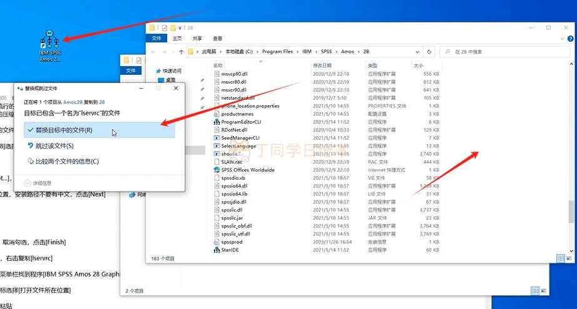Click Local Disk (C:) in address path
577x309 pixels.
(x=239, y=51)
